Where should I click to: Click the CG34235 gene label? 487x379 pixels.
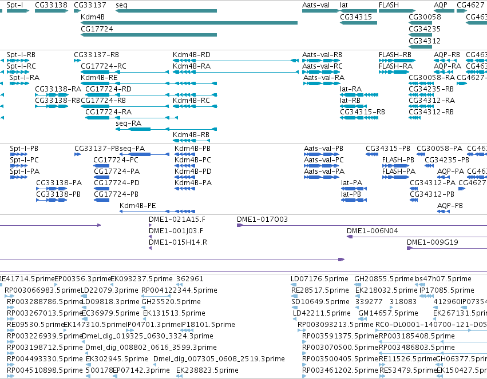point(425,29)
